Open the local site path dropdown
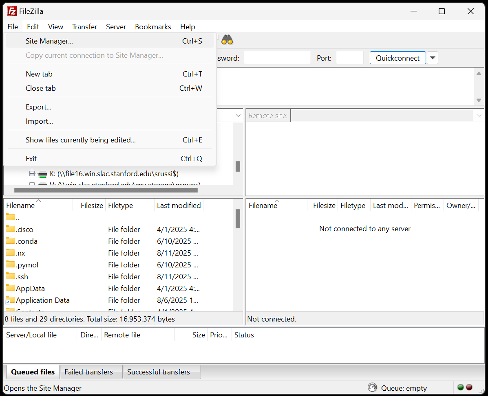Screen dimensions: 488x396 pos(238,116)
